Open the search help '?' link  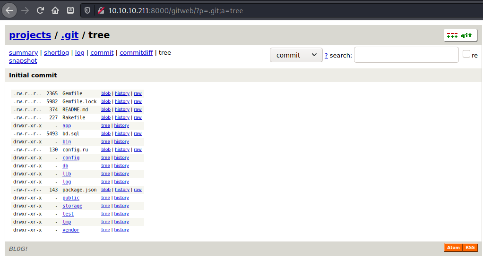point(326,55)
